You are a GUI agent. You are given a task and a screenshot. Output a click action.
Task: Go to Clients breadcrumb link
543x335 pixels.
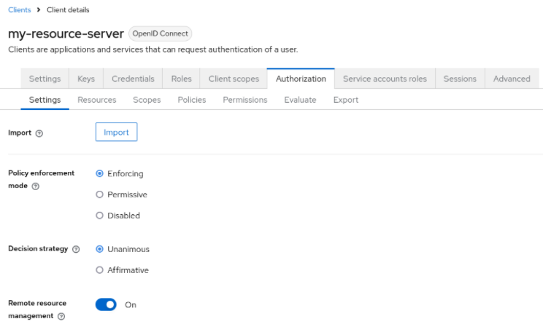[x=19, y=9]
